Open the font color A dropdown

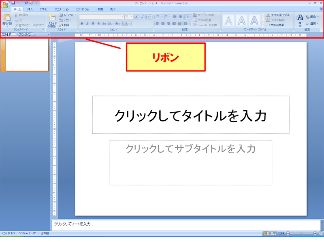tap(127, 23)
